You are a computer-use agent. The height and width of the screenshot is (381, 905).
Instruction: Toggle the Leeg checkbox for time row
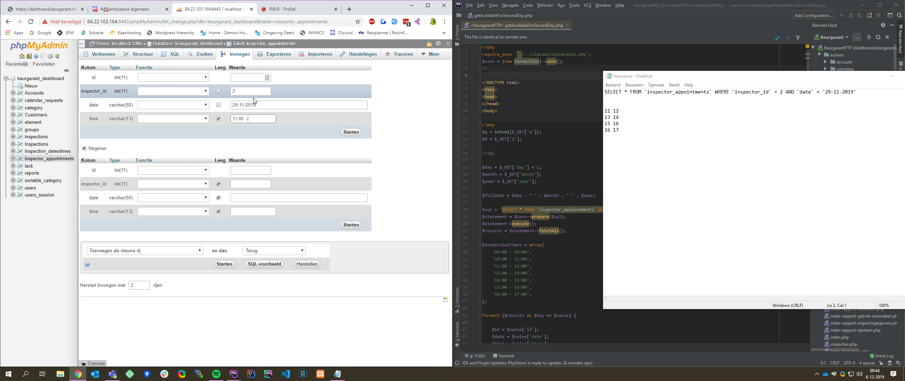click(x=218, y=119)
